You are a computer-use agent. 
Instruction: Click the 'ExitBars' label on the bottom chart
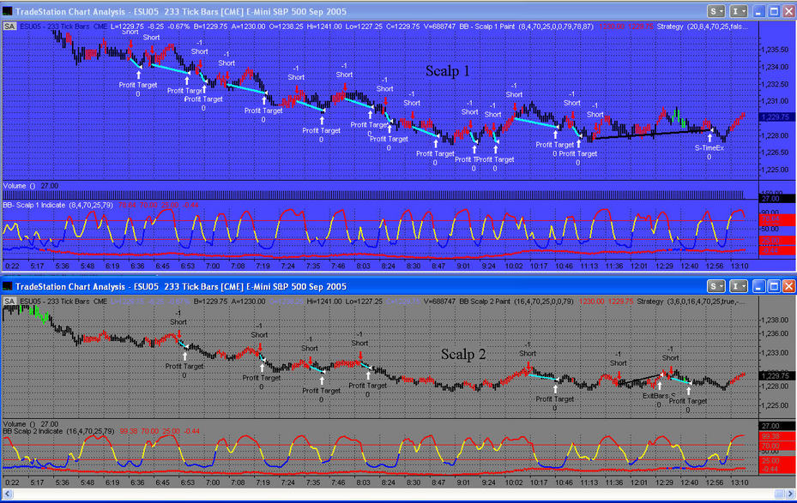tap(655, 396)
